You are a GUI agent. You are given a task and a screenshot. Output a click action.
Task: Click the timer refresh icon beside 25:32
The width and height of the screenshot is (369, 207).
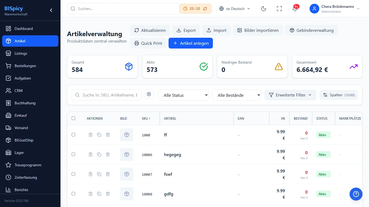tap(205, 9)
